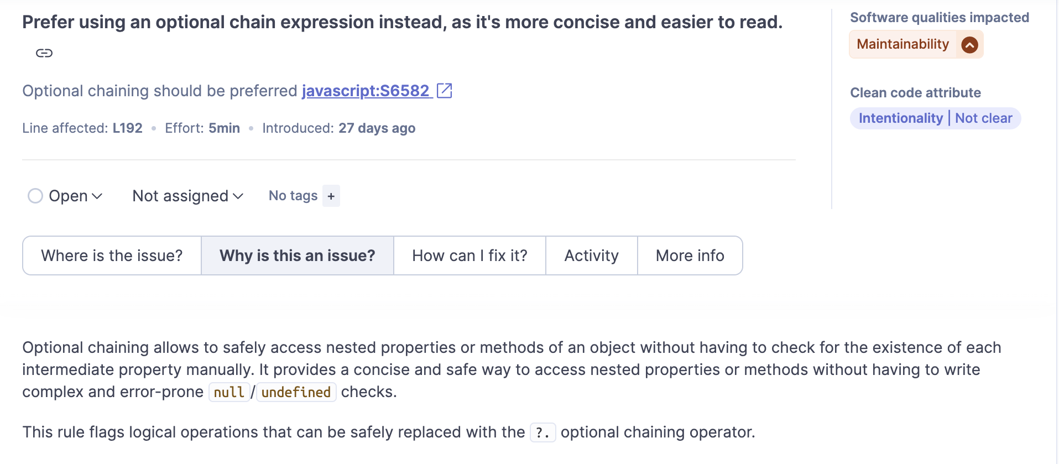The height and width of the screenshot is (464, 1059).
Task: Select the Why is this an issue? tab
Action: (297, 256)
